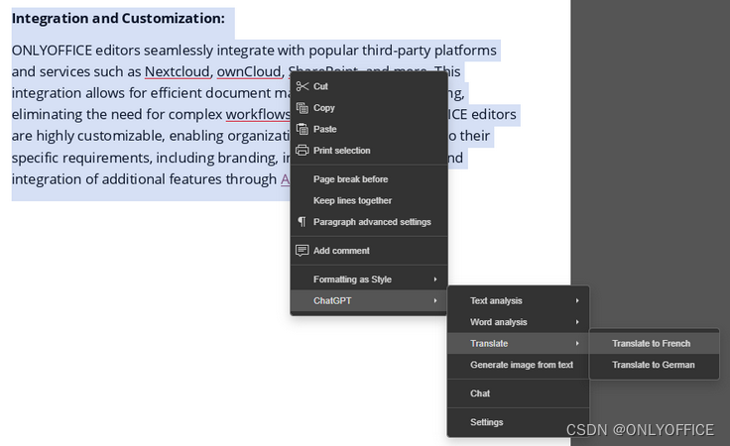Click the Integration and Customization heading
Image resolution: width=730 pixels, height=446 pixels.
[118, 19]
